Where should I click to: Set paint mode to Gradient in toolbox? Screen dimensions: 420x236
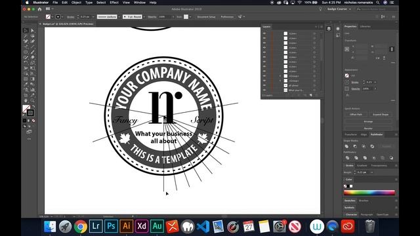29,121
